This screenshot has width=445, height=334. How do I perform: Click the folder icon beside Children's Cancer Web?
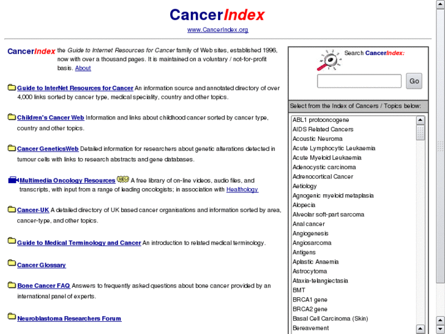point(12,117)
